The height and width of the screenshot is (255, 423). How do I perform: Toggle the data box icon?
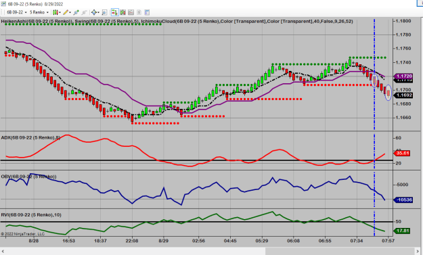[104, 12]
